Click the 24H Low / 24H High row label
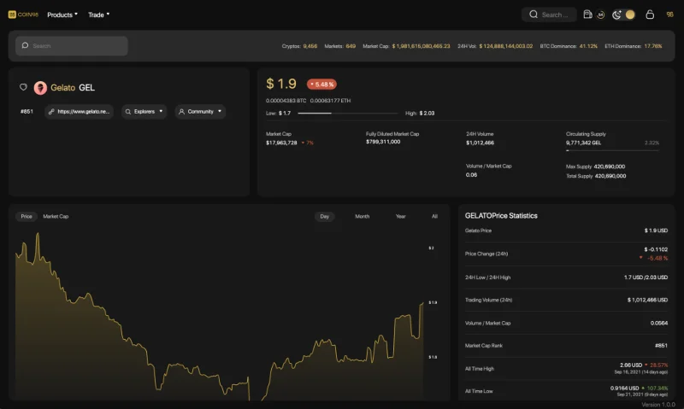Image resolution: width=684 pixels, height=409 pixels. click(487, 278)
